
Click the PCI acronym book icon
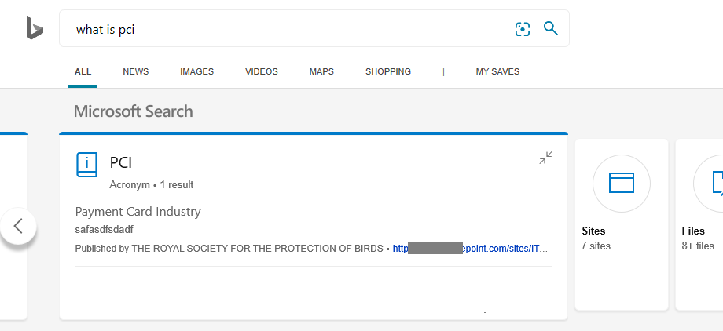tap(86, 165)
